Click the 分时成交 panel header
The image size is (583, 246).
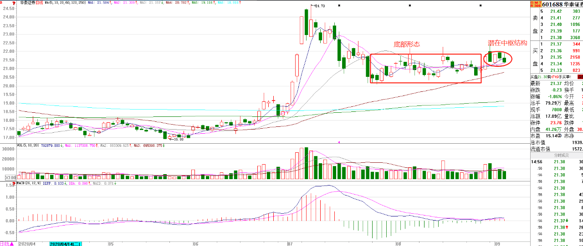coord(562,155)
